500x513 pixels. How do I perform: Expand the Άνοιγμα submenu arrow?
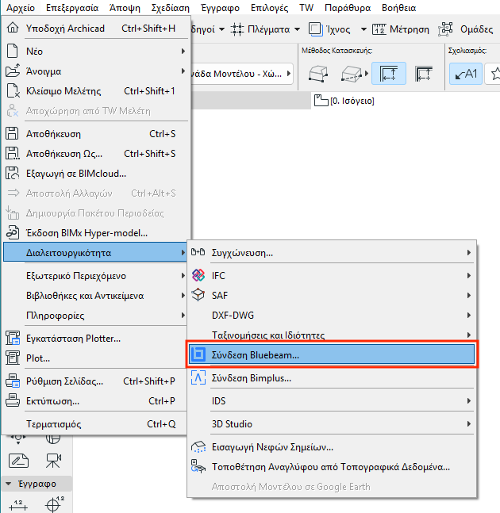click(x=183, y=71)
